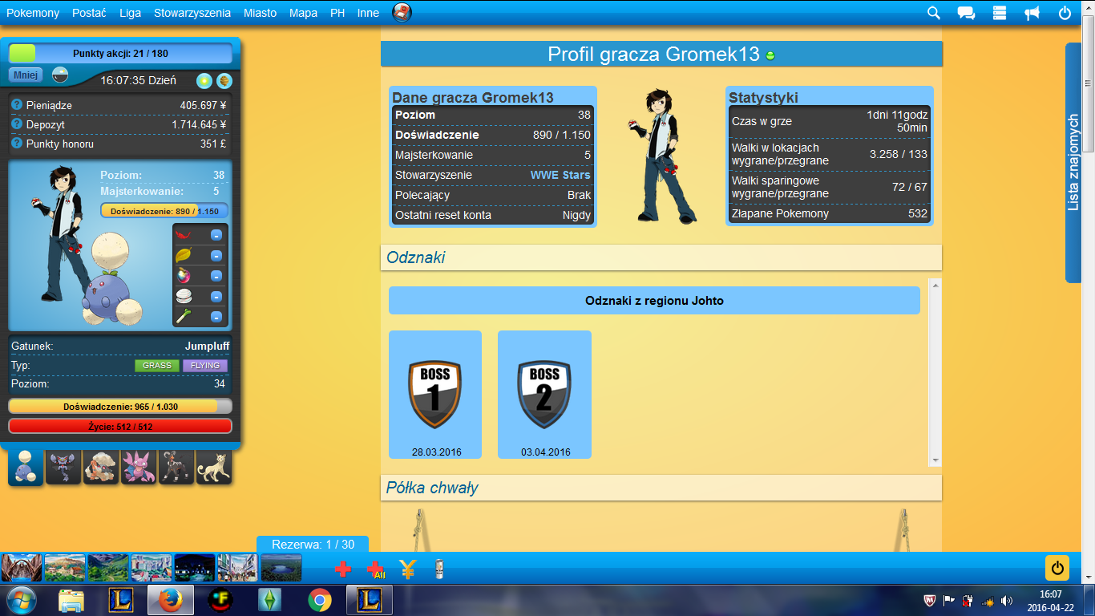The width and height of the screenshot is (1095, 616).
Task: Click the megaphone announcements icon
Action: (1032, 13)
